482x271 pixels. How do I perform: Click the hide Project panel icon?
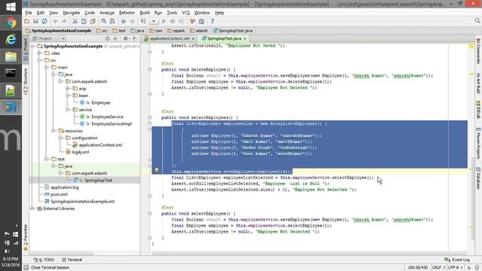[x=135, y=38]
